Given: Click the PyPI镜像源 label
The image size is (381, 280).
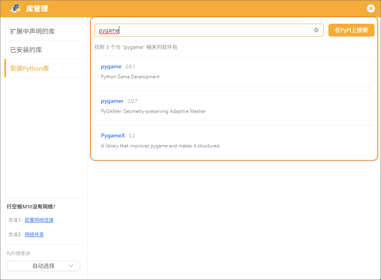Looking at the screenshot, I should click(x=18, y=253).
